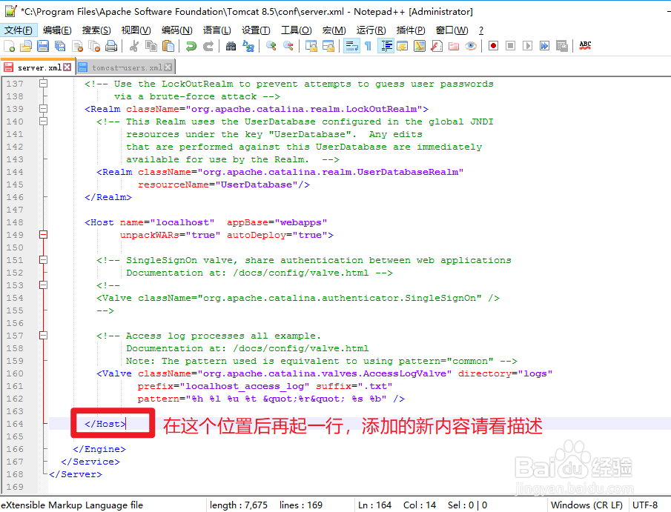This screenshot has height=512, width=671.
Task: Save the current recorded macro
Action: pyautogui.click(x=561, y=46)
